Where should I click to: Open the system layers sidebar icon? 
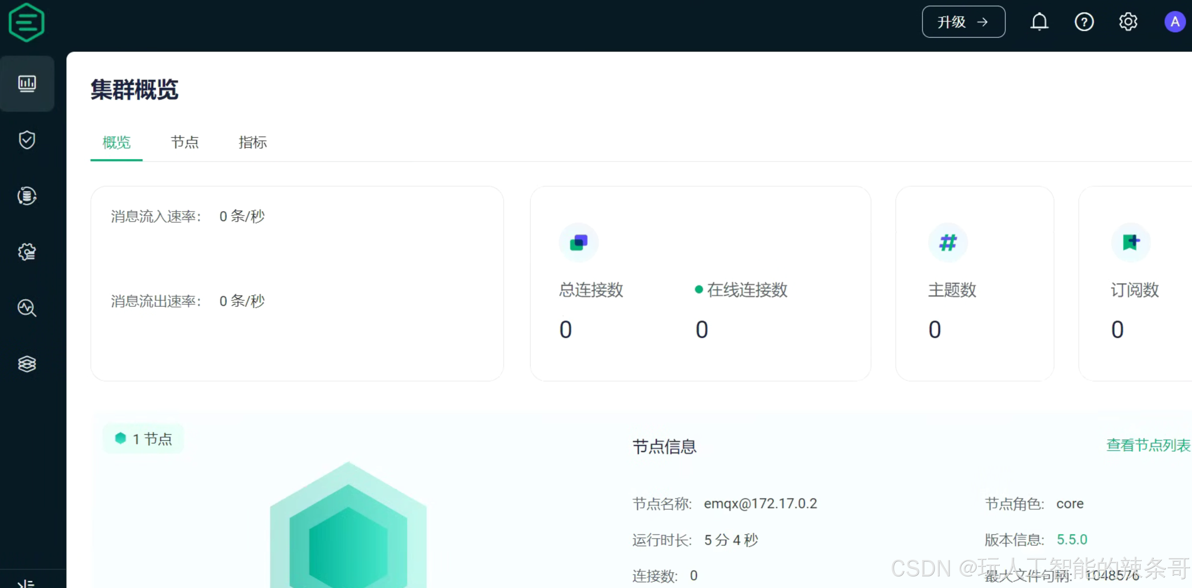click(x=27, y=364)
